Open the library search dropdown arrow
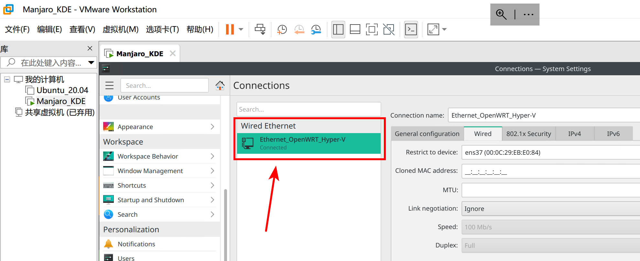This screenshot has height=261, width=640. tap(92, 63)
